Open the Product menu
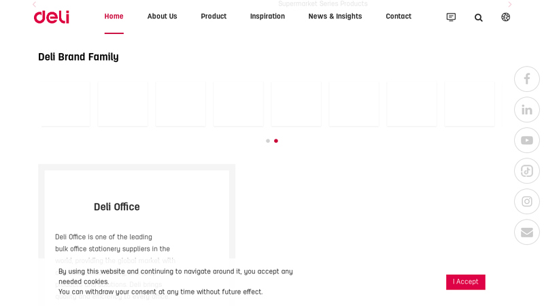This screenshot has width=544, height=306. (214, 16)
